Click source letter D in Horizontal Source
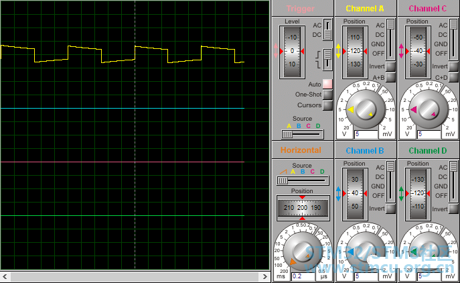This screenshot has width=460, height=283. click(322, 172)
